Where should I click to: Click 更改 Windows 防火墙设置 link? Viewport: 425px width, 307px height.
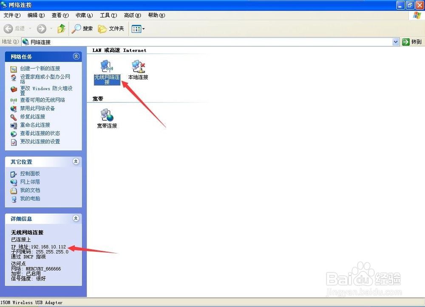click(46, 91)
